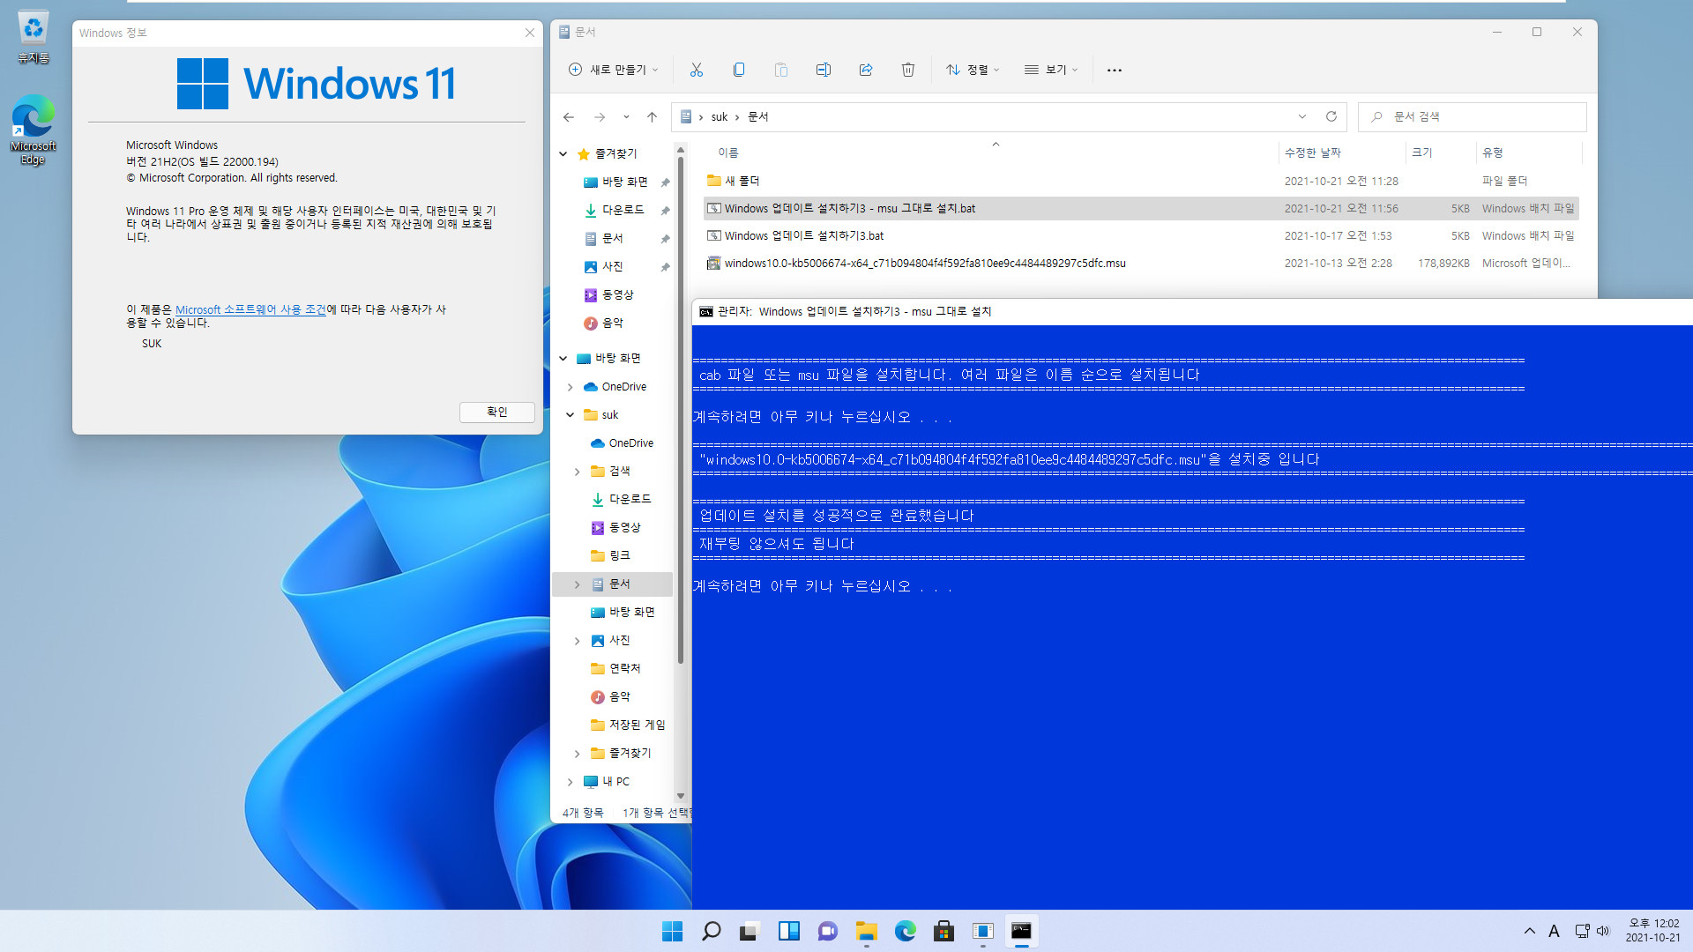Open Microsoft 소프트웨어 사용 조건 link
The height and width of the screenshot is (952, 1693).
pos(250,309)
